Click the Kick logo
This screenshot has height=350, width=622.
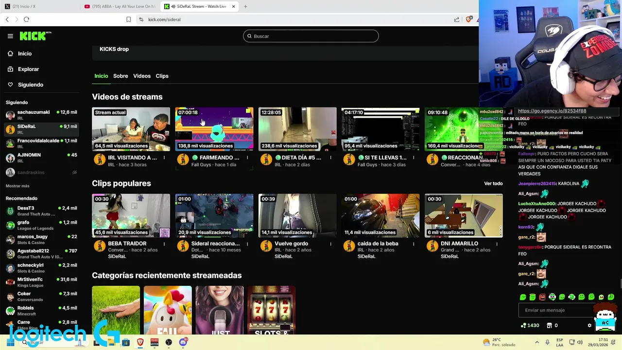coord(35,36)
